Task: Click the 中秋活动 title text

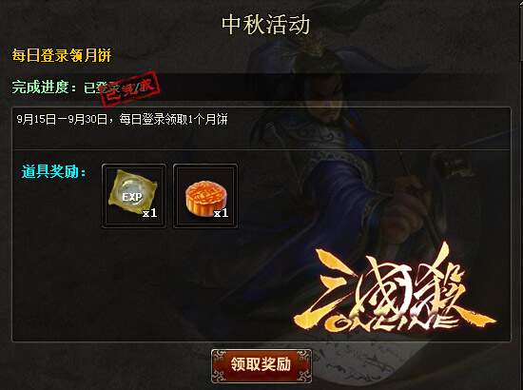Action: [266, 25]
